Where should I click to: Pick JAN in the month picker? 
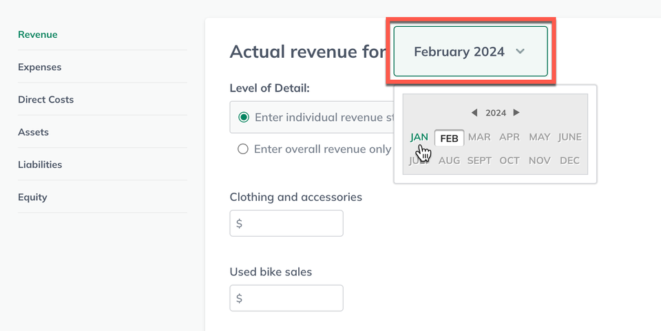419,137
